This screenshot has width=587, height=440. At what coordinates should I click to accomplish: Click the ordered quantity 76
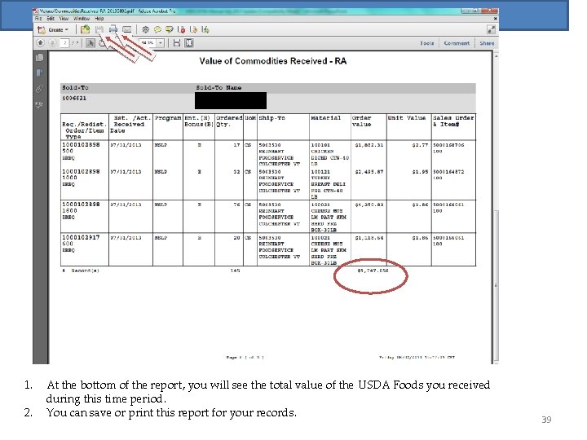click(x=236, y=205)
